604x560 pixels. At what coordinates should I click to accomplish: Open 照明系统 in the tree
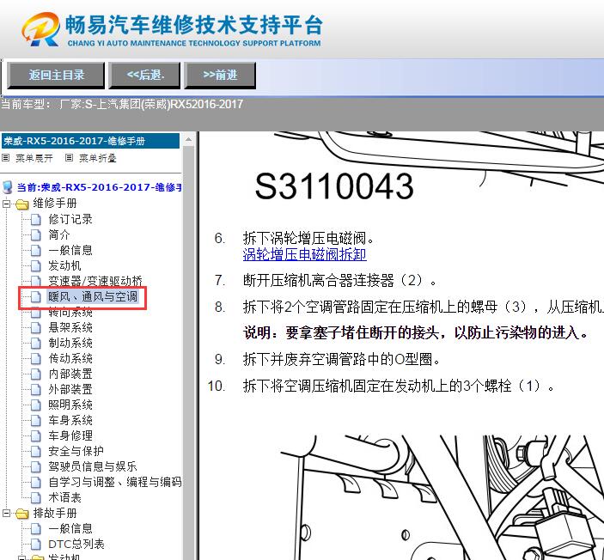70,405
